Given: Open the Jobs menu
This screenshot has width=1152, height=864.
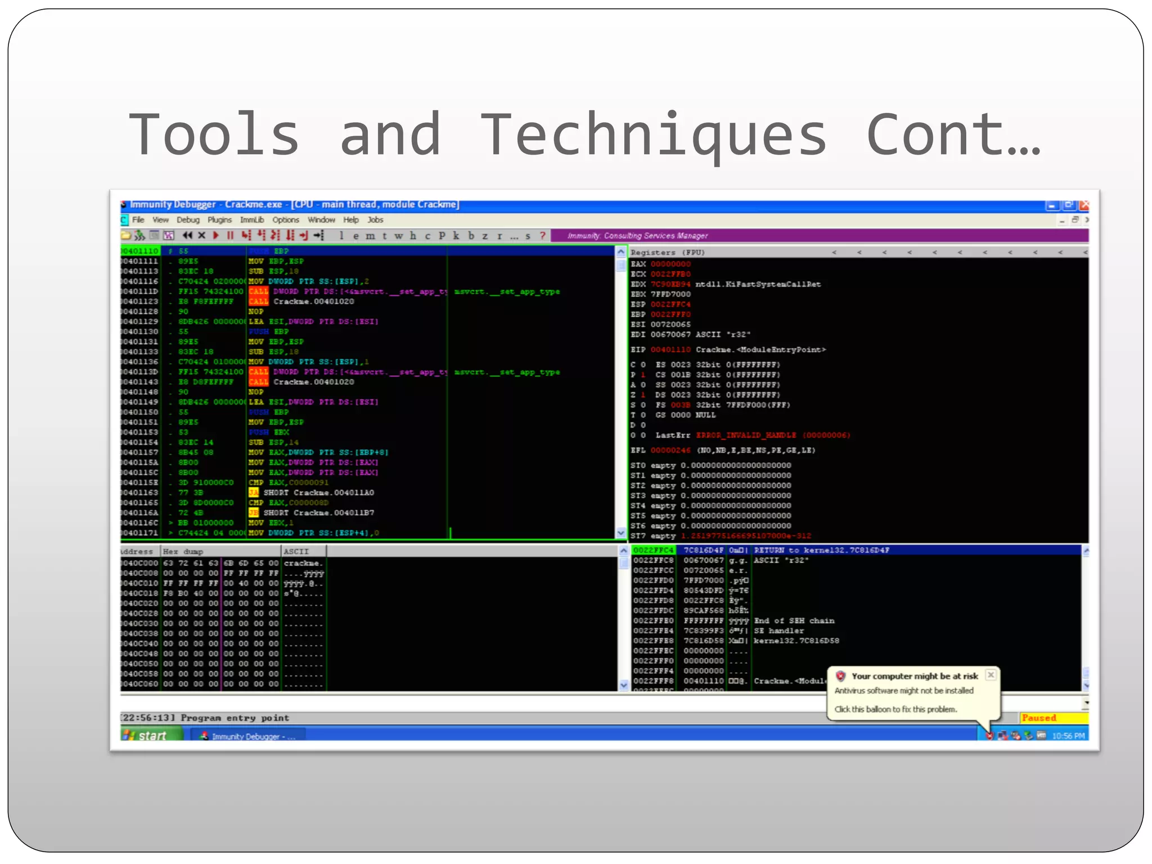Looking at the screenshot, I should [x=376, y=220].
